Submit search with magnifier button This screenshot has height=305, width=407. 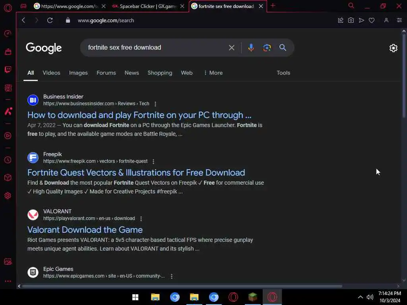click(283, 48)
